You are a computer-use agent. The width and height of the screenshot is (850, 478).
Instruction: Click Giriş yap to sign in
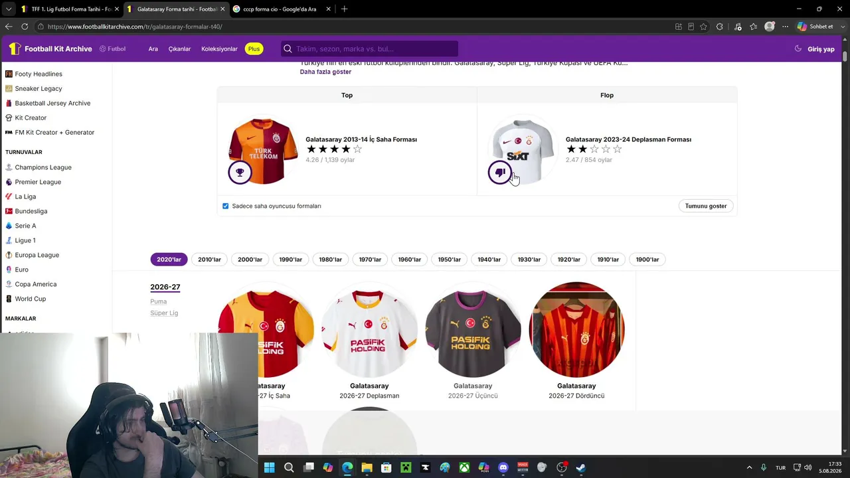821,49
